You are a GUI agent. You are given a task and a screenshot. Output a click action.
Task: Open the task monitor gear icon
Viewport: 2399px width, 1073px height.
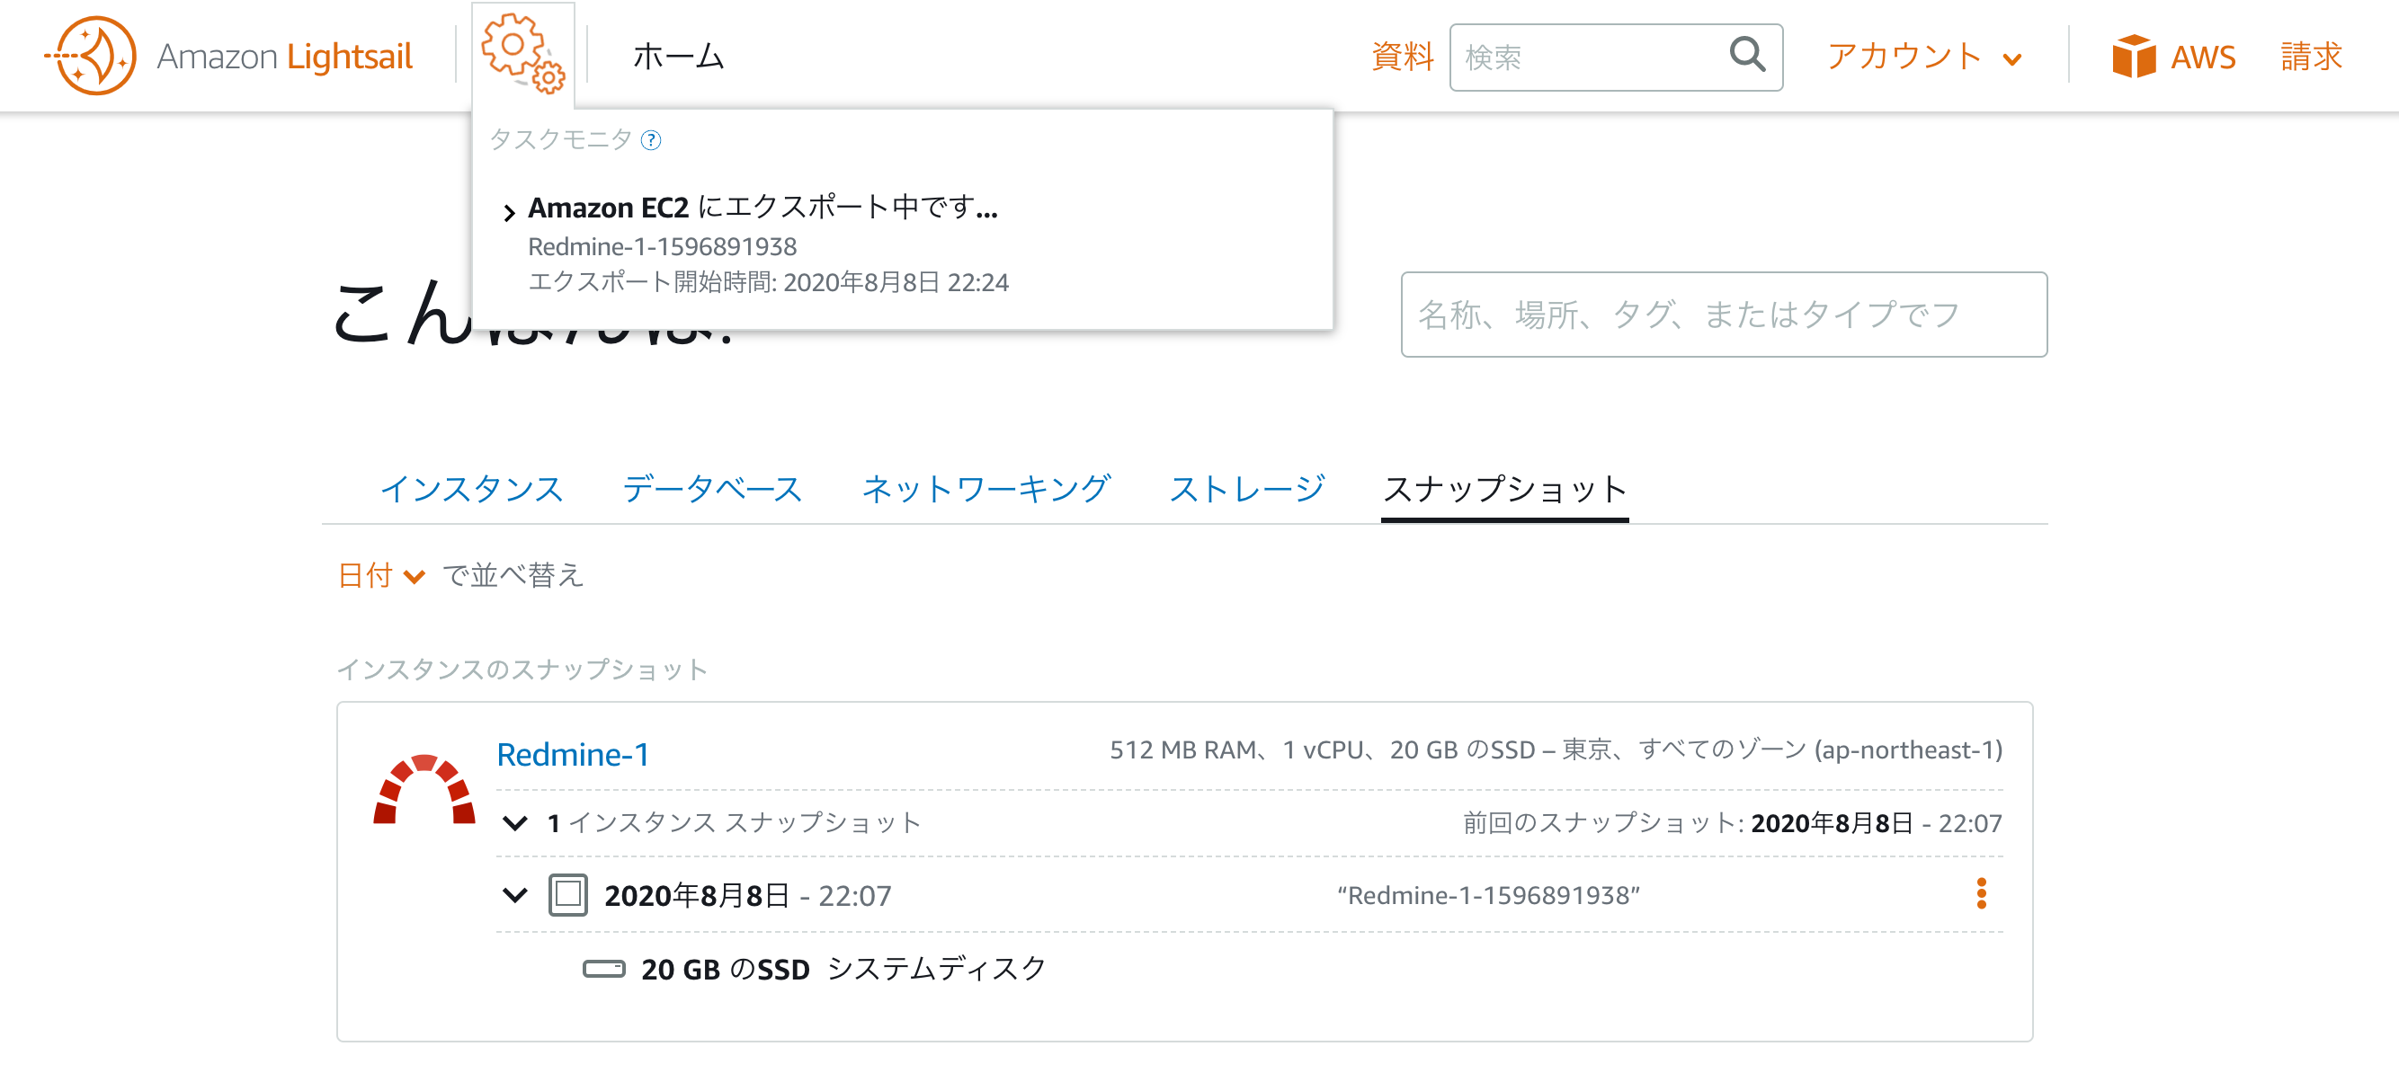click(522, 53)
